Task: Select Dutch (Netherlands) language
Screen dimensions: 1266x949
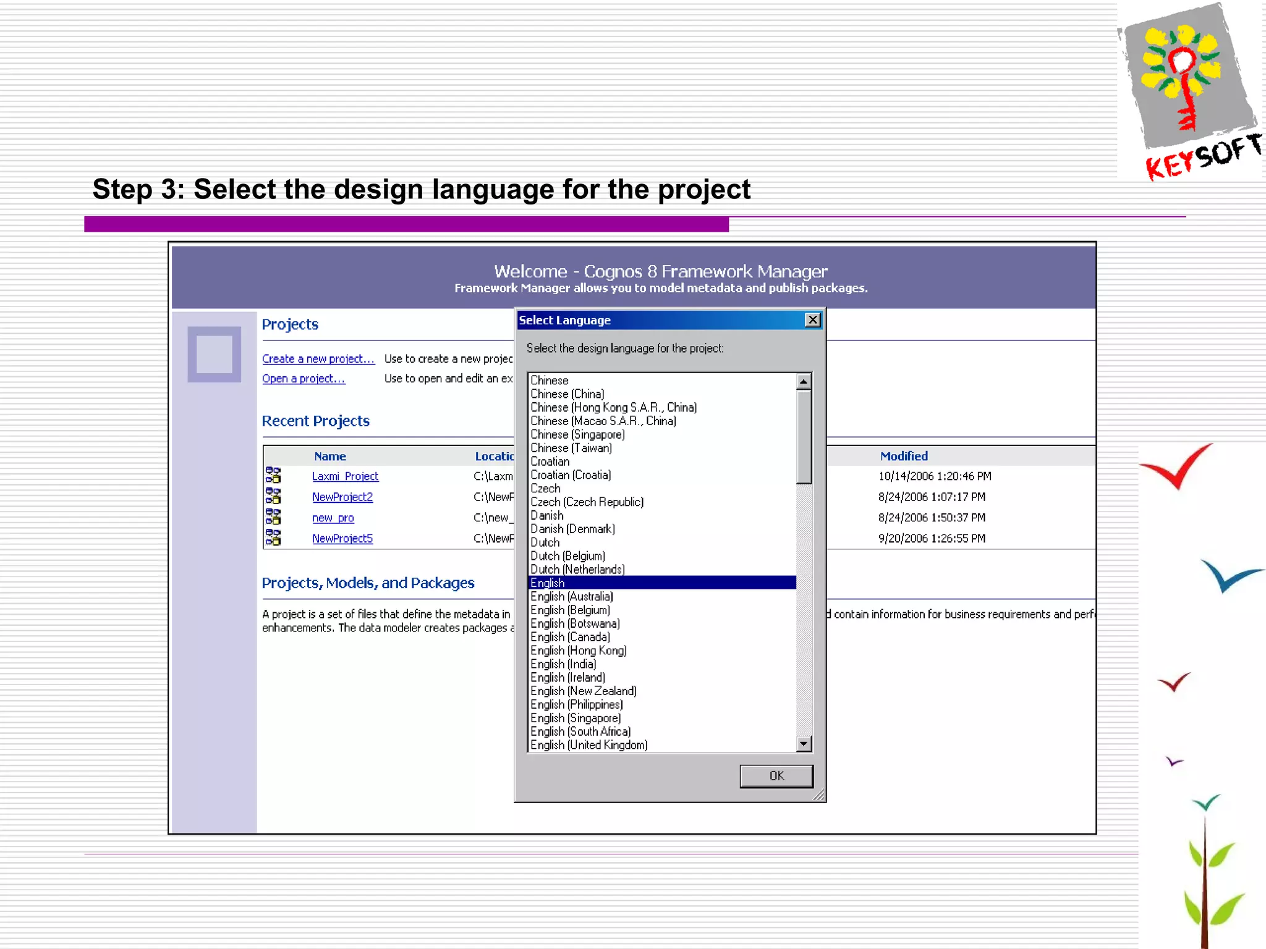Action: (x=663, y=570)
